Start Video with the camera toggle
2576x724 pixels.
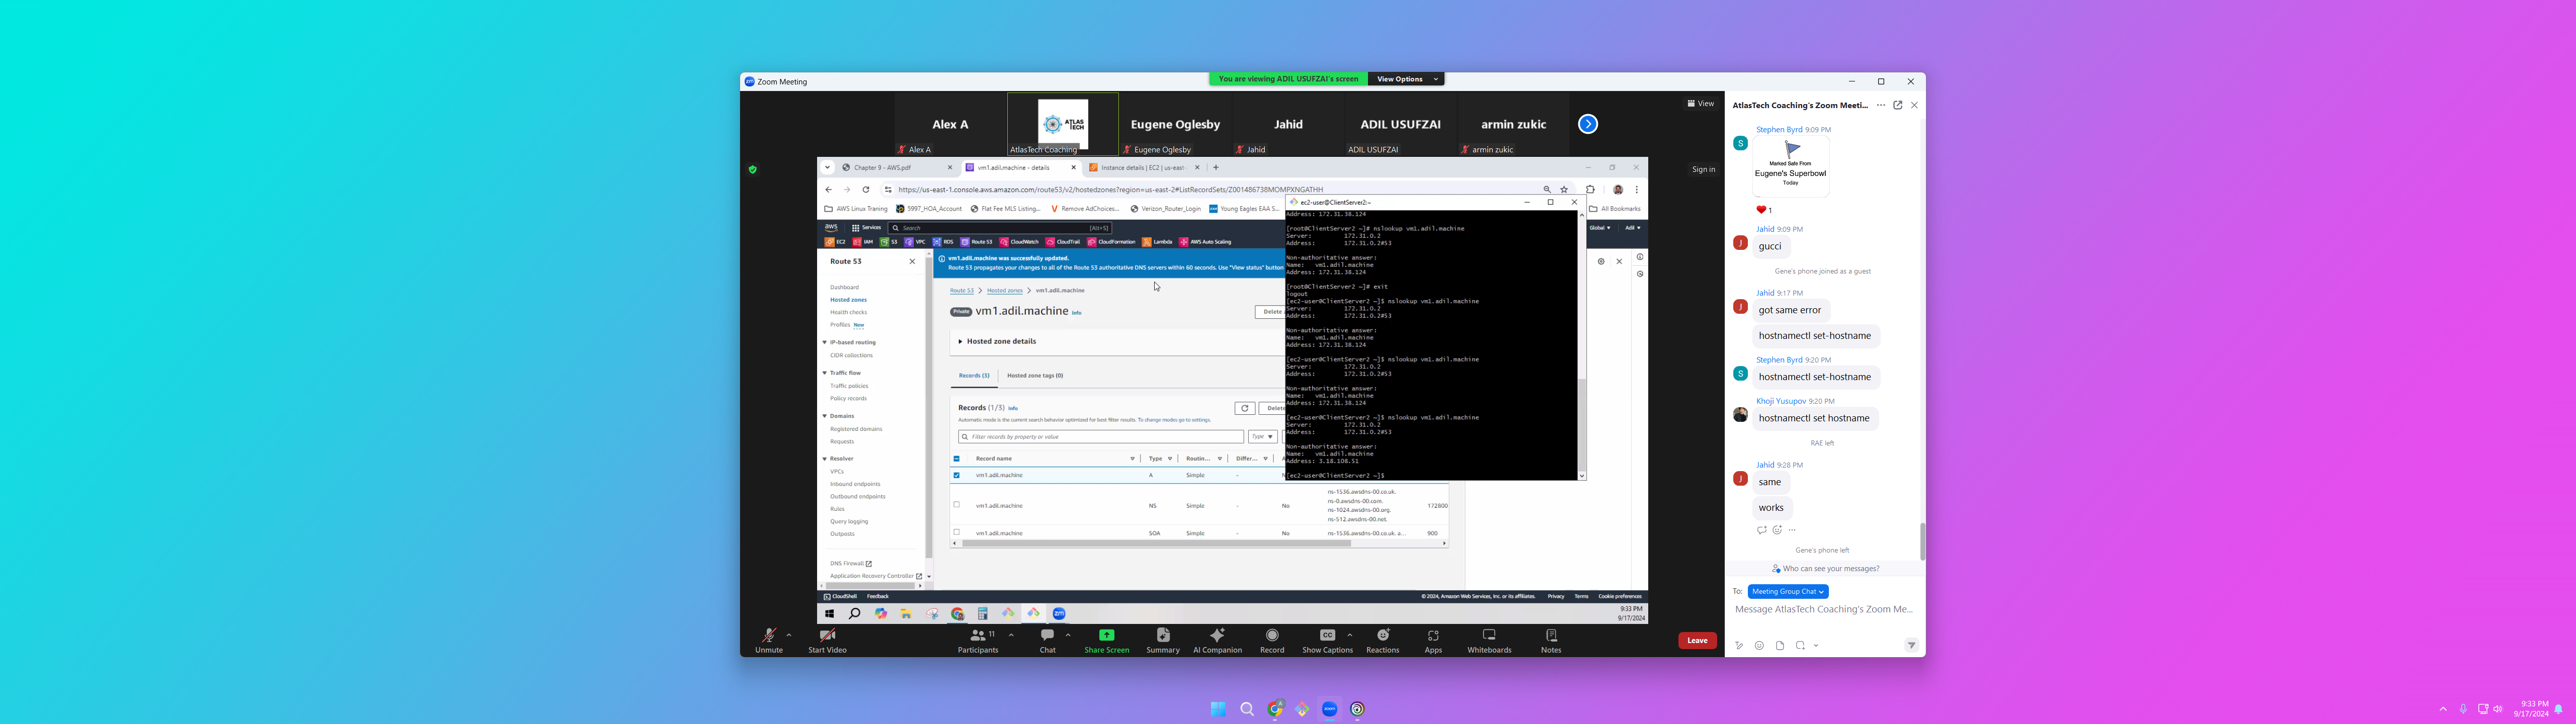coord(827,636)
